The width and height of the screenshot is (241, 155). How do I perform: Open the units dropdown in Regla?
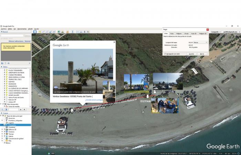coord(200,43)
